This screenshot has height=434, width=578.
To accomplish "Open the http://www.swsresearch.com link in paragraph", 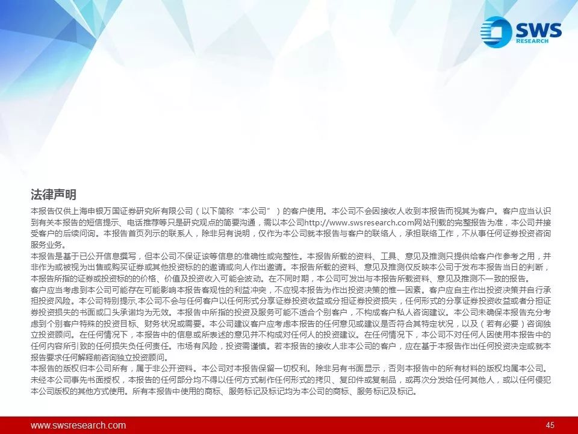I will pos(350,222).
